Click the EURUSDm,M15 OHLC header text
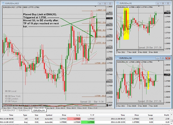Screen dimensions: 173x125 [21, 7]
